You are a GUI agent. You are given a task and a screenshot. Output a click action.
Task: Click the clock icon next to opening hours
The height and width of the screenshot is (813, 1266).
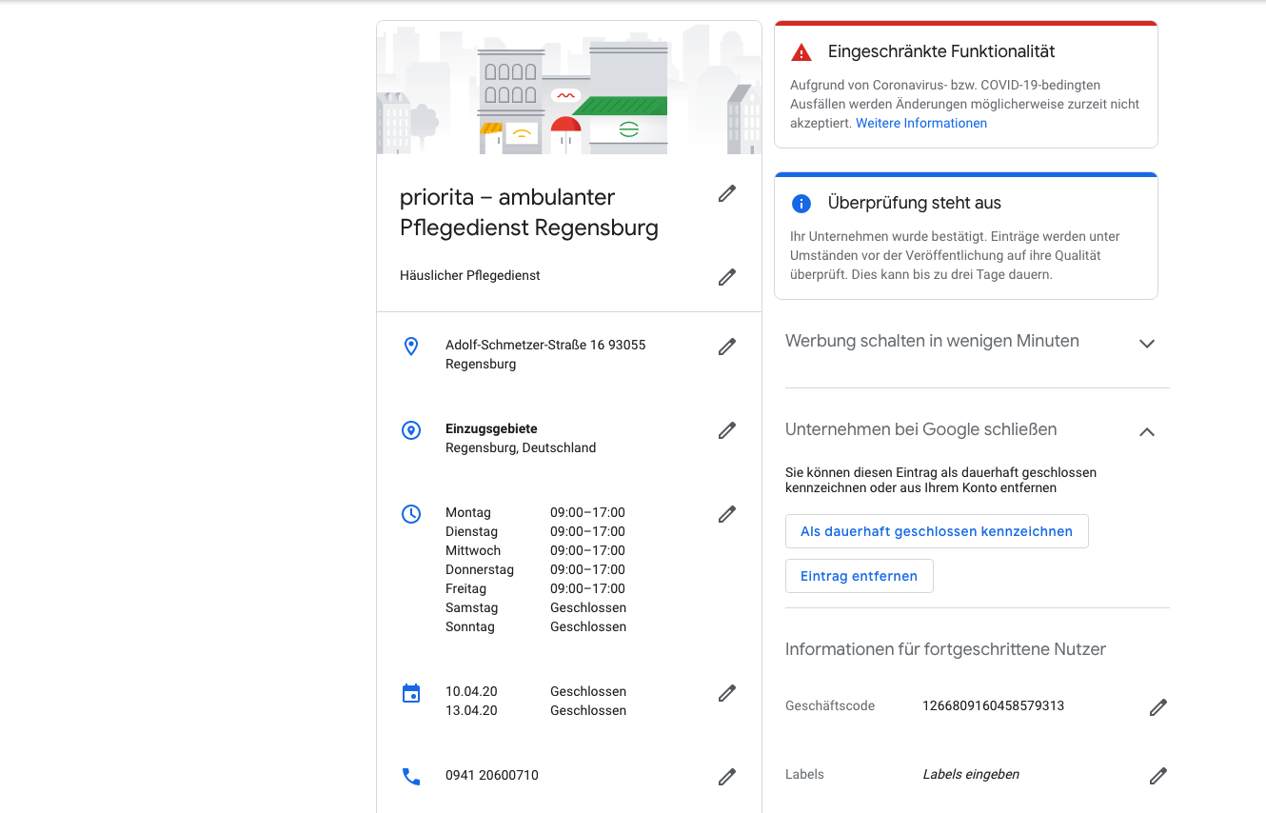tap(411, 513)
